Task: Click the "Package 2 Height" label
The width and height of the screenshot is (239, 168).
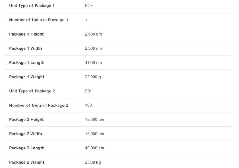Action: [x=26, y=120]
